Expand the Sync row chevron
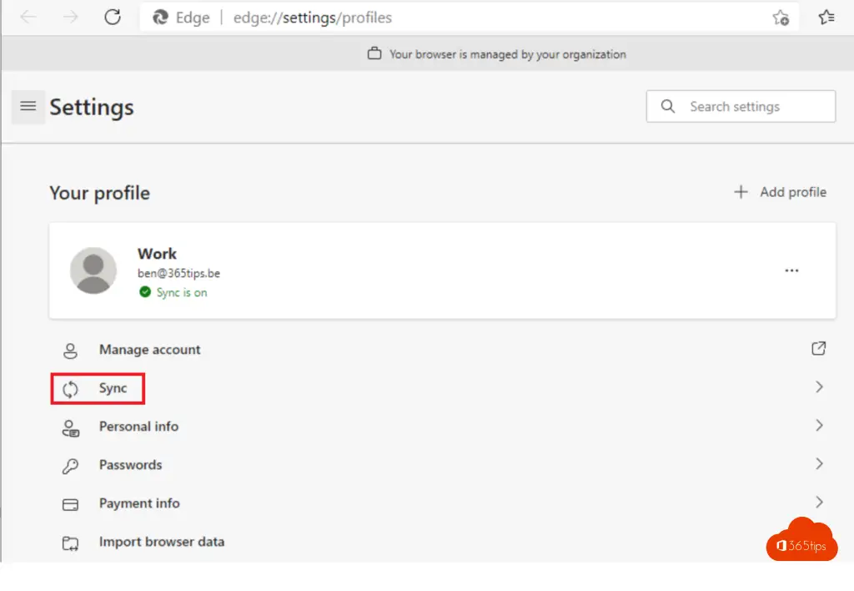Image resolution: width=854 pixels, height=591 pixels. (819, 387)
